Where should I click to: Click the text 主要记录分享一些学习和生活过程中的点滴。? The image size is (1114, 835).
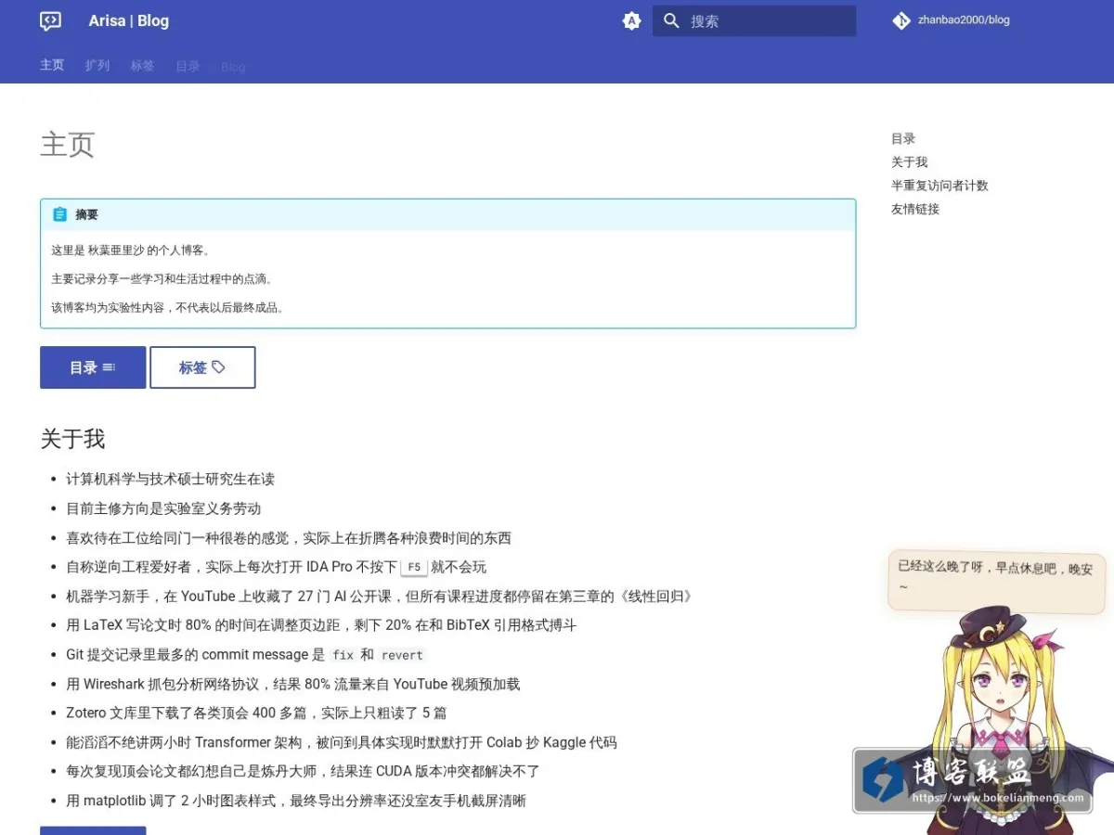click(x=162, y=279)
